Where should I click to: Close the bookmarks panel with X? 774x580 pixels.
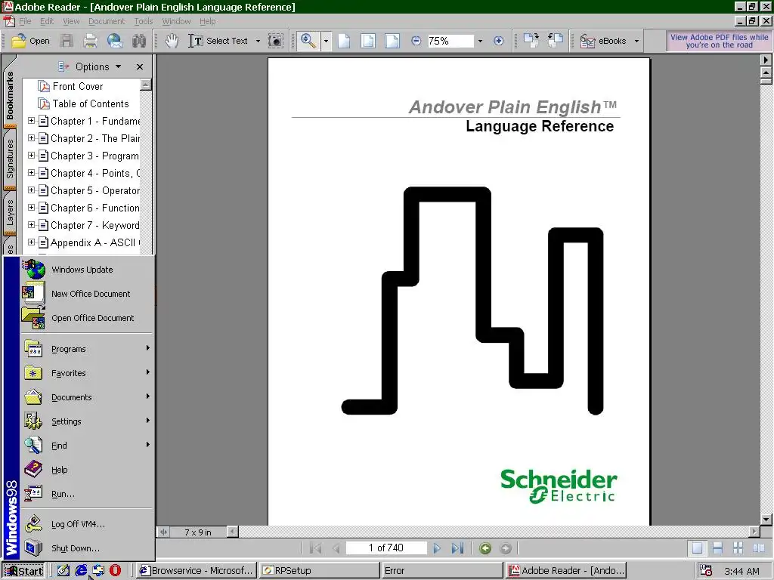140,66
